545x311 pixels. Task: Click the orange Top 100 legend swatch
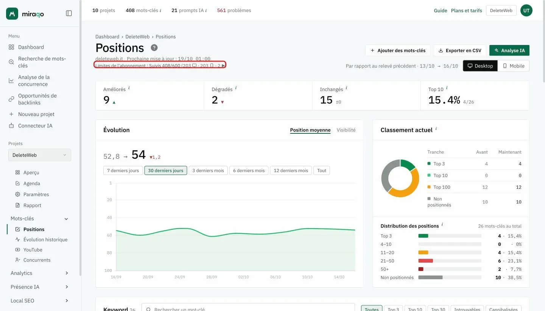(x=429, y=187)
